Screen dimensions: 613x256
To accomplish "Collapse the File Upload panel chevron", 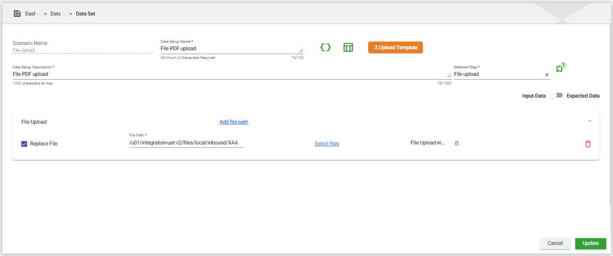I will 589,121.
